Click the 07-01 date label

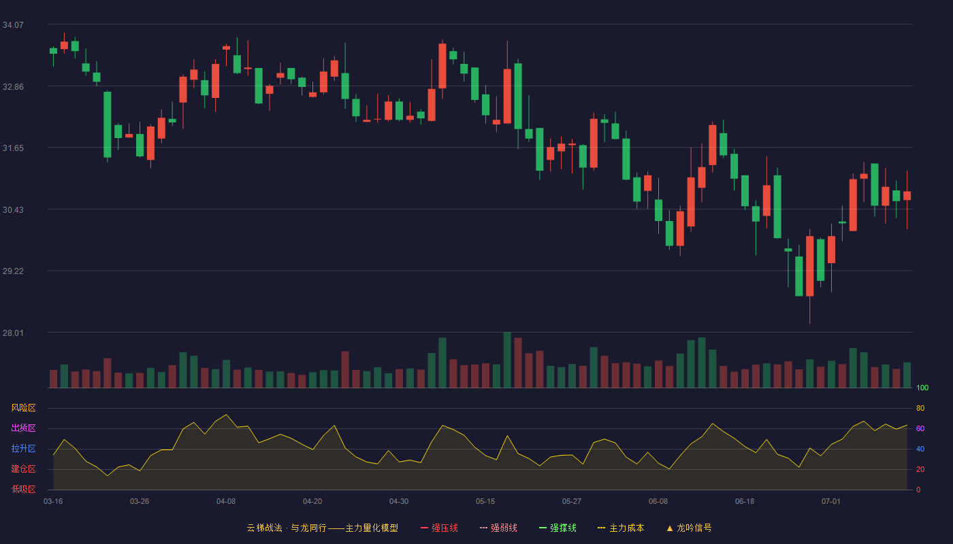point(831,501)
